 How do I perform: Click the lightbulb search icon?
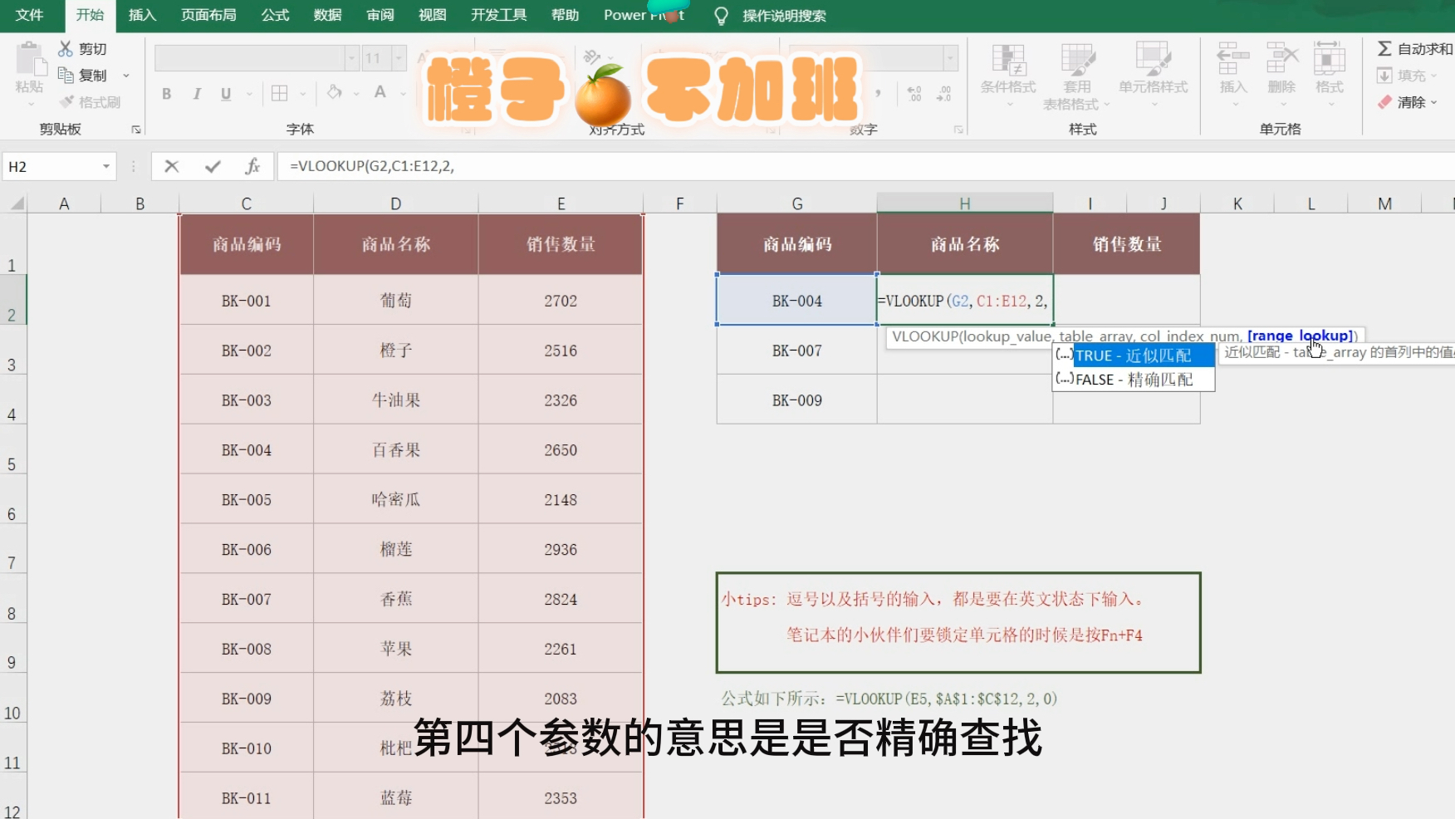coord(721,16)
